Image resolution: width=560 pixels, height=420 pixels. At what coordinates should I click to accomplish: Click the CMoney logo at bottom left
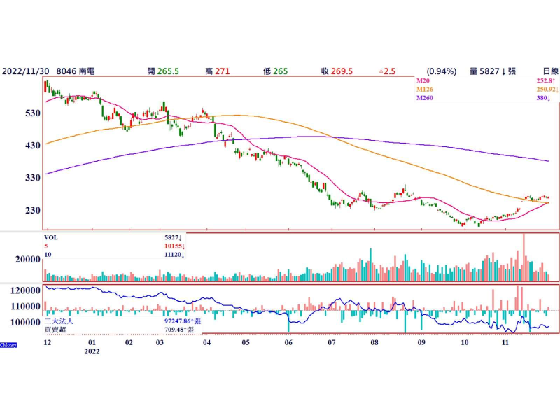tap(9, 345)
